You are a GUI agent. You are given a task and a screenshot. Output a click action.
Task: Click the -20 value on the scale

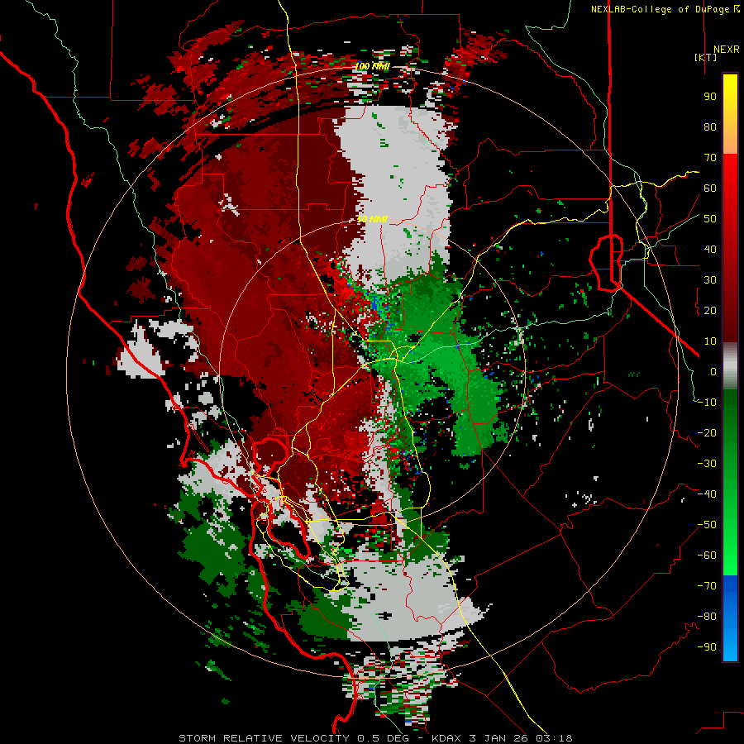point(707,432)
